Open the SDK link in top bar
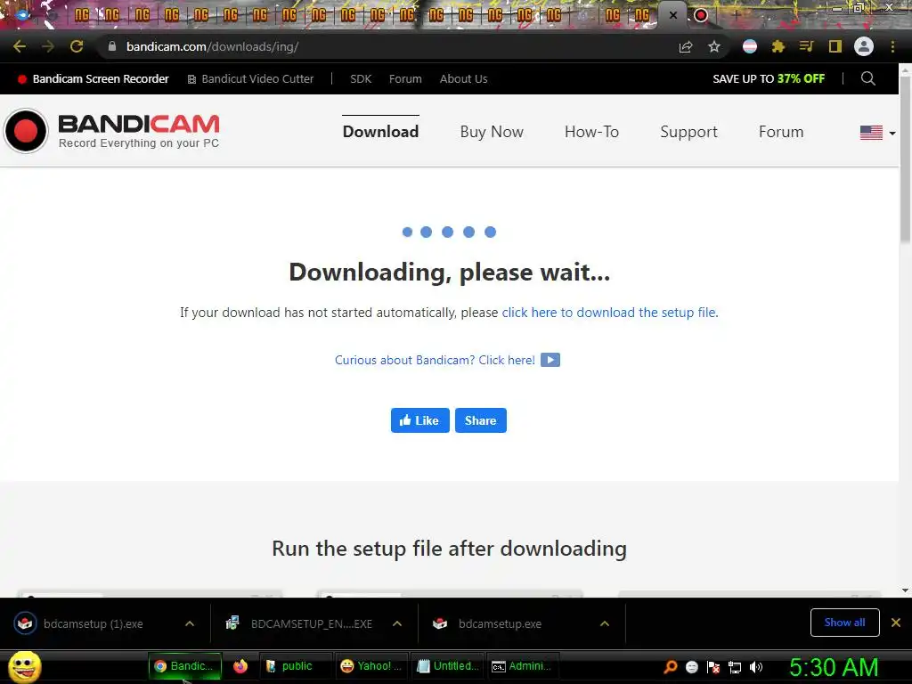 coord(361,78)
